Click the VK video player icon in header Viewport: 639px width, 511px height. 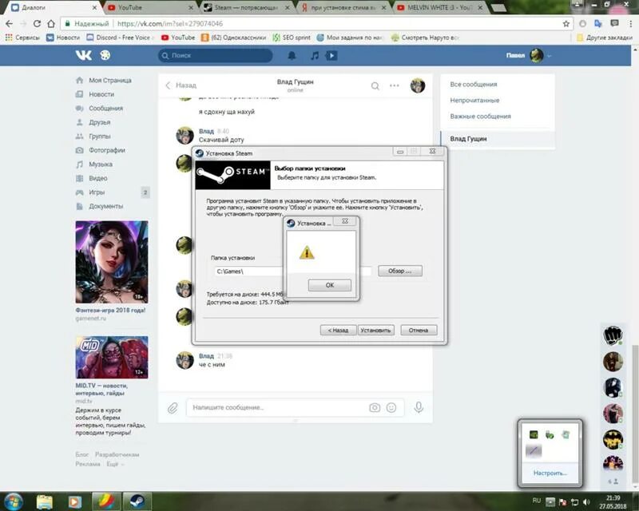pyautogui.click(x=331, y=55)
